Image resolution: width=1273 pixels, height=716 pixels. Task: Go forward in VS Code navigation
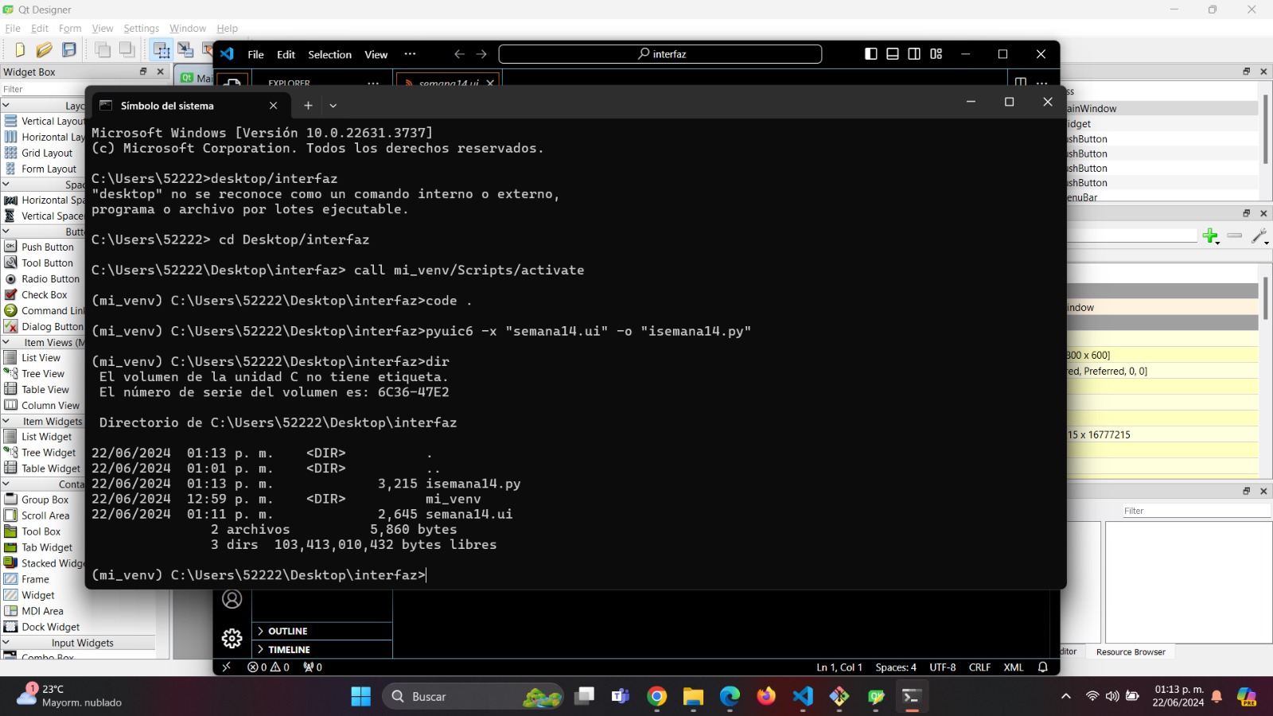(x=481, y=54)
